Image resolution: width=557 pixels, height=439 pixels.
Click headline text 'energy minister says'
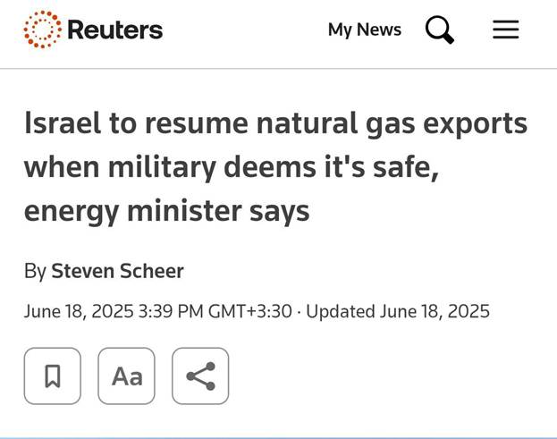coord(166,210)
